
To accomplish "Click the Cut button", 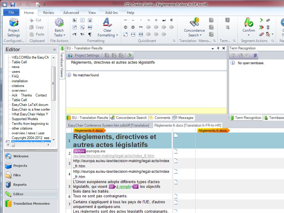I will (x=35, y=20).
